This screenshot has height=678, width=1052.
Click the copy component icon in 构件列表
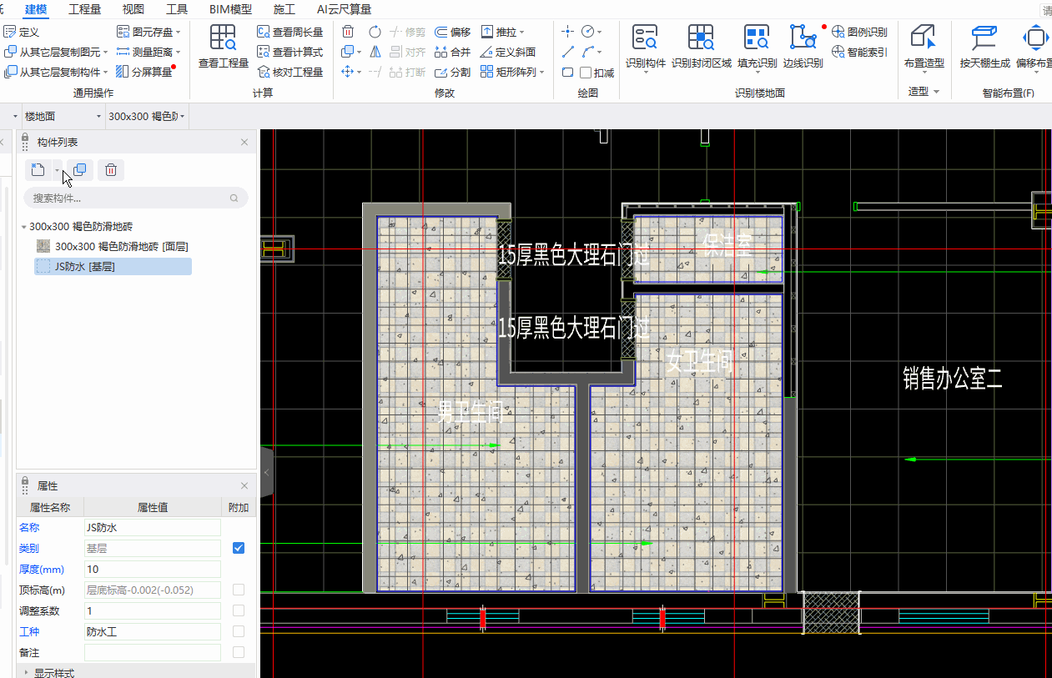coord(79,170)
